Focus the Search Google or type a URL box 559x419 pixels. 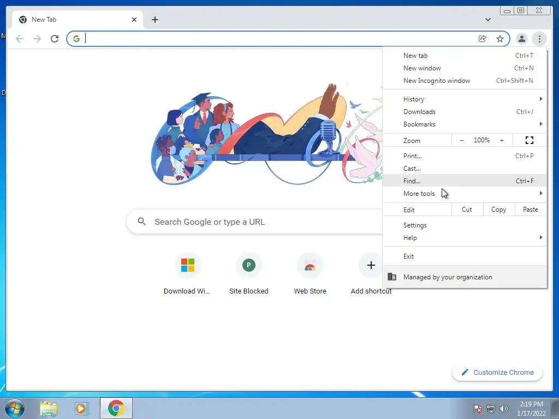click(x=254, y=222)
